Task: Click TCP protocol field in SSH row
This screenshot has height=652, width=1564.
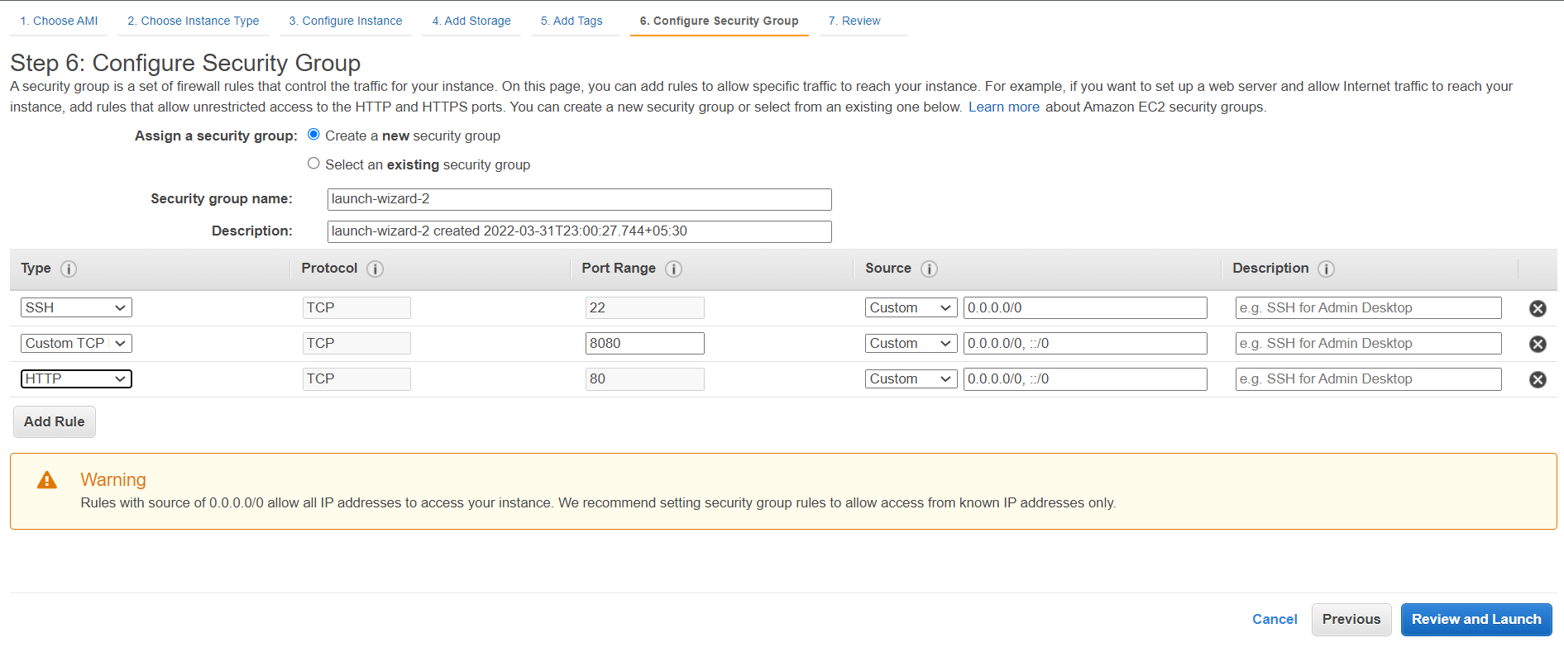Action: [356, 307]
